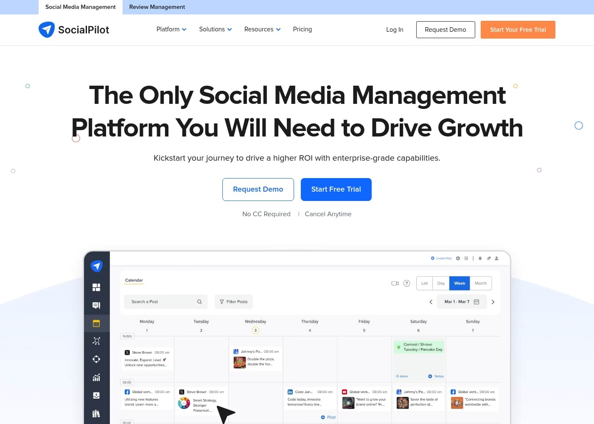This screenshot has height=424, width=594.
Task: Click the hero Request Demo button
Action: tap(258, 190)
